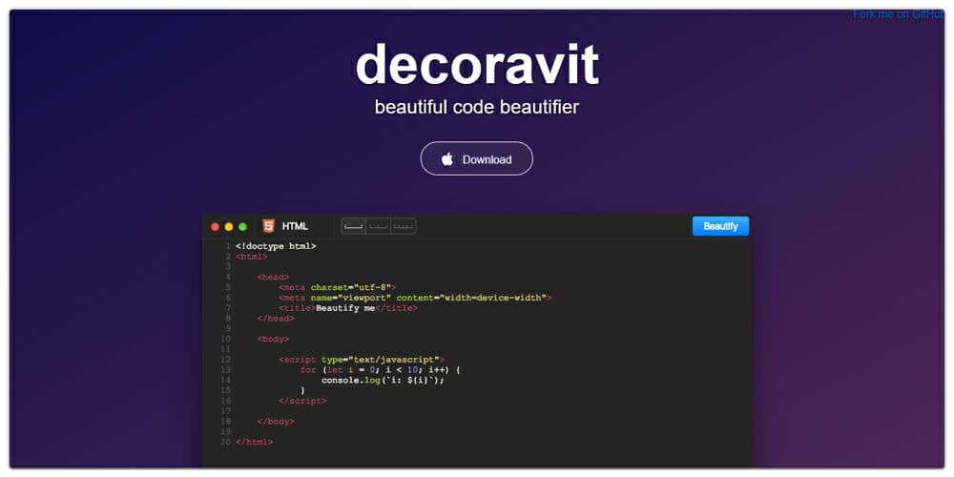
Task: Click the beautiful code beautifier tagline
Action: pos(476,108)
